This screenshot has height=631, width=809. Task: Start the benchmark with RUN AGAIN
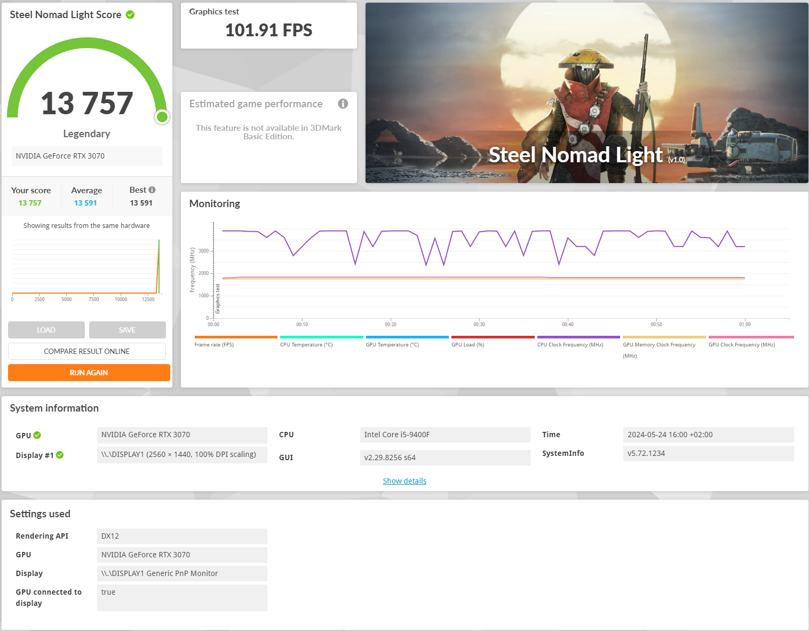pos(89,373)
